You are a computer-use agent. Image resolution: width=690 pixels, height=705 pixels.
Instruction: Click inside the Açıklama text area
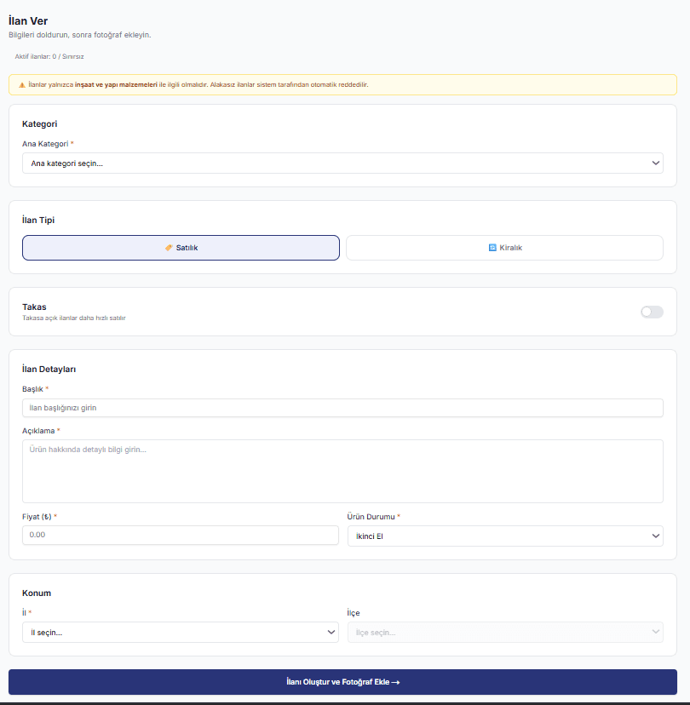pos(342,471)
